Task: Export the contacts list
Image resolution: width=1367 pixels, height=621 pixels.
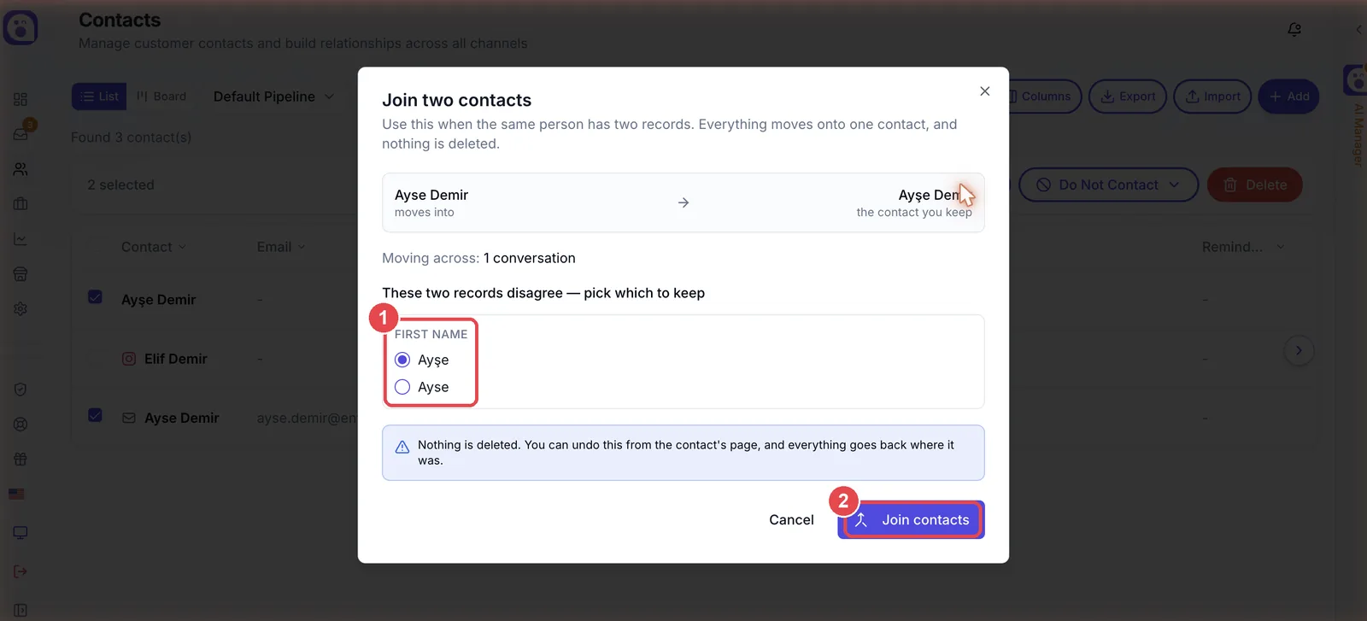Action: click(x=1128, y=97)
